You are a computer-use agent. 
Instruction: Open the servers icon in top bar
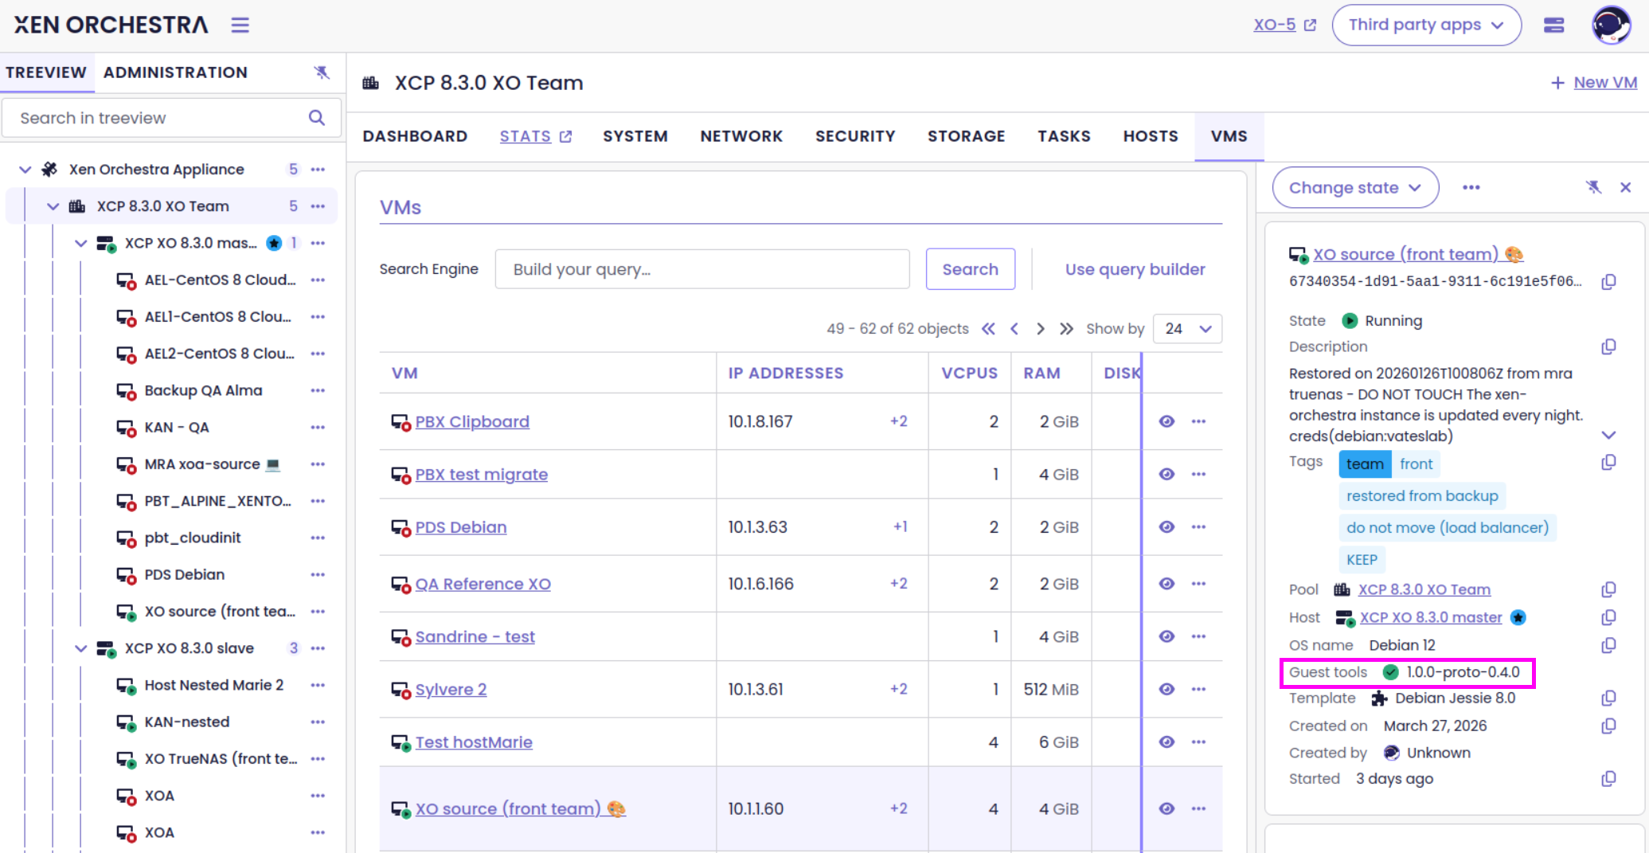[1553, 25]
